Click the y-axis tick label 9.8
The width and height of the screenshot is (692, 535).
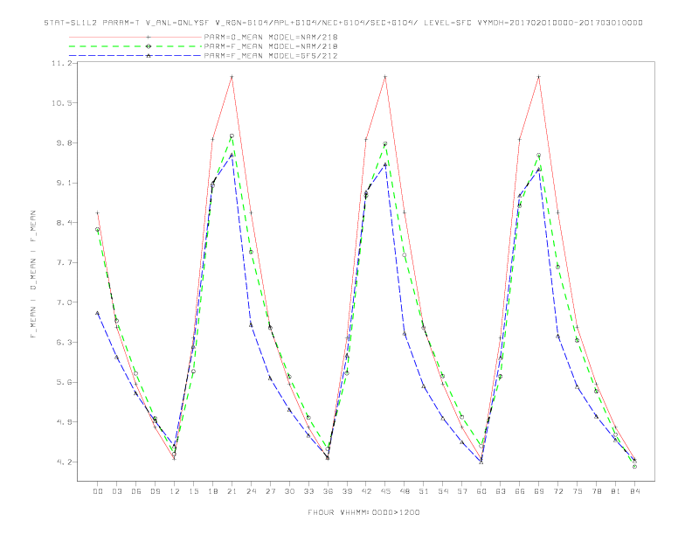pyautogui.click(x=64, y=143)
